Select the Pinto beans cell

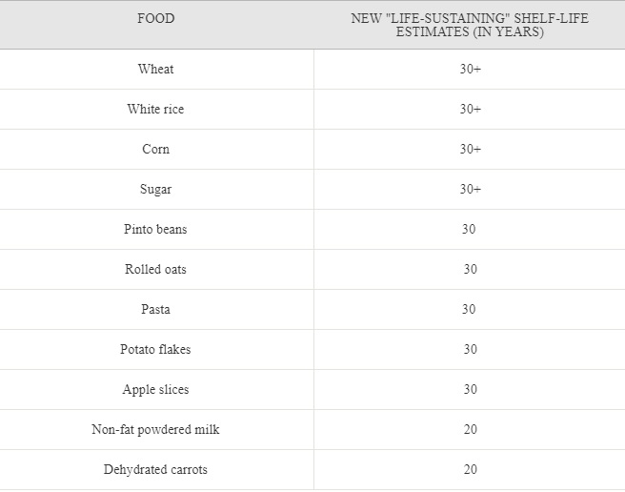pyautogui.click(x=155, y=229)
